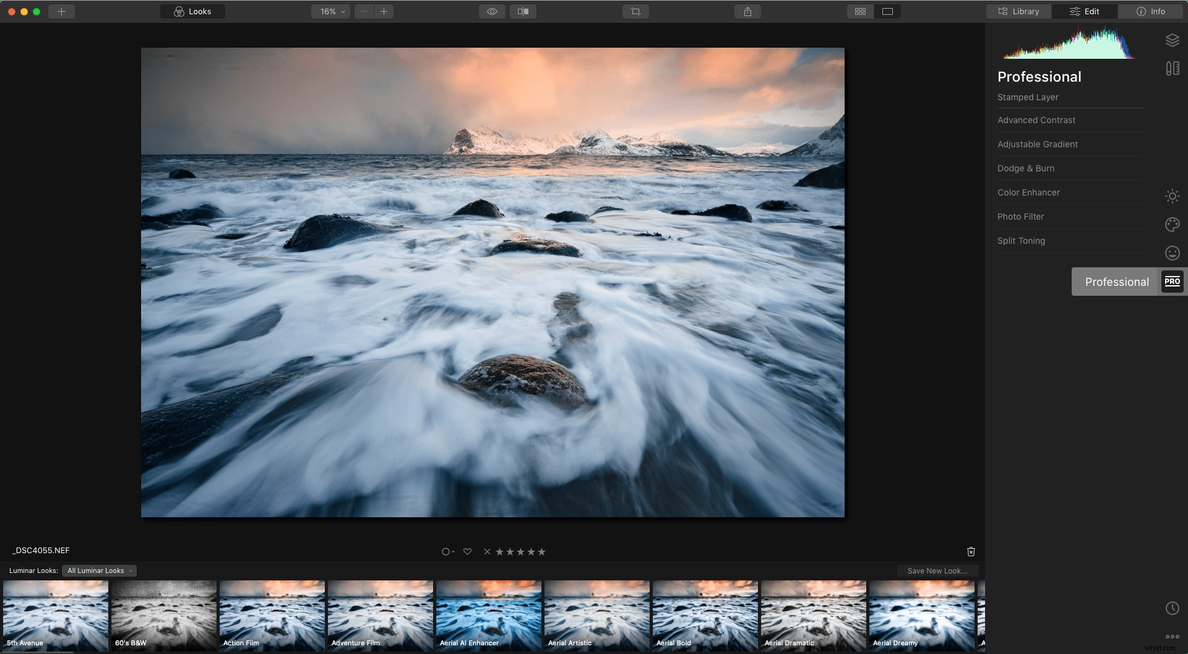Open the Looks menu at the top

(x=192, y=11)
